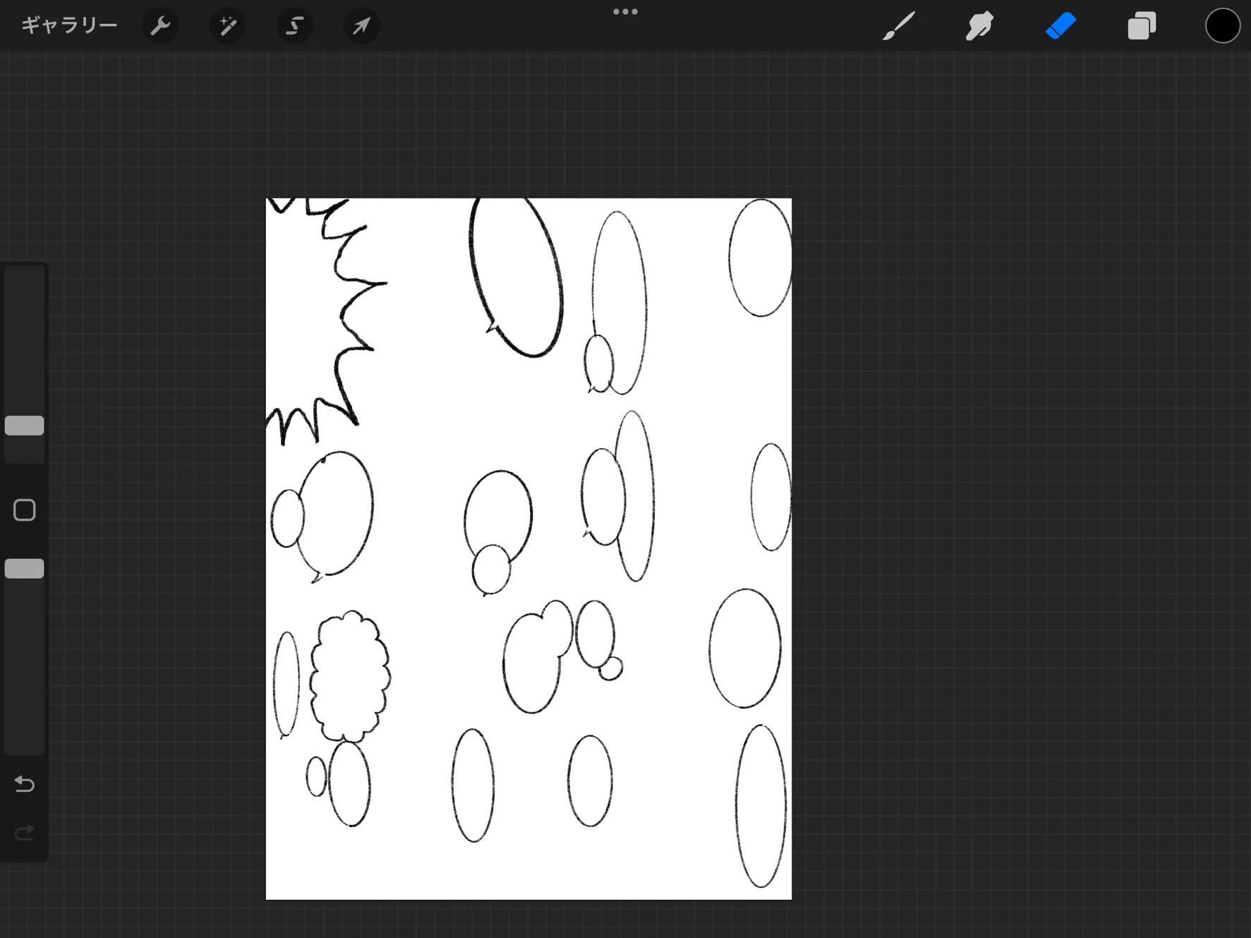Activate the Selection S-ribbon tool
The height and width of the screenshot is (938, 1251).
click(295, 26)
